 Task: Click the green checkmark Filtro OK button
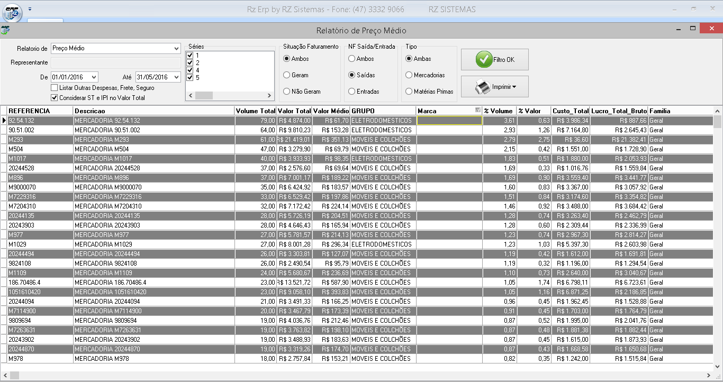pos(494,60)
